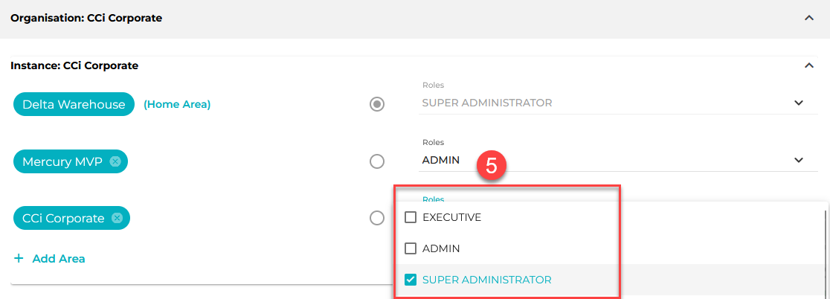Click the plus icon beside Add Area
Viewport: 830px width, 299px height.
[19, 258]
